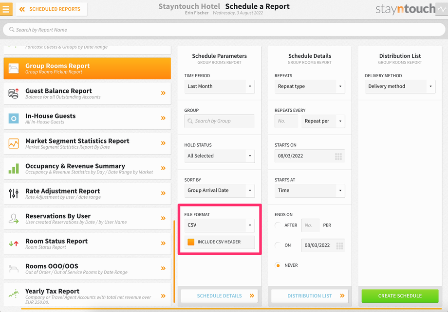Click the Reservations By User report title
Image resolution: width=448 pixels, height=312 pixels.
pos(58,216)
